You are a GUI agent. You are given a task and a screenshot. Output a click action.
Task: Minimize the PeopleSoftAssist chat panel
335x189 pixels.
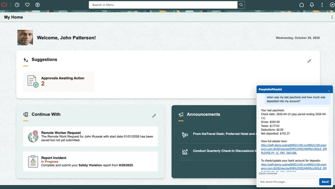pyautogui.click(x=329, y=90)
